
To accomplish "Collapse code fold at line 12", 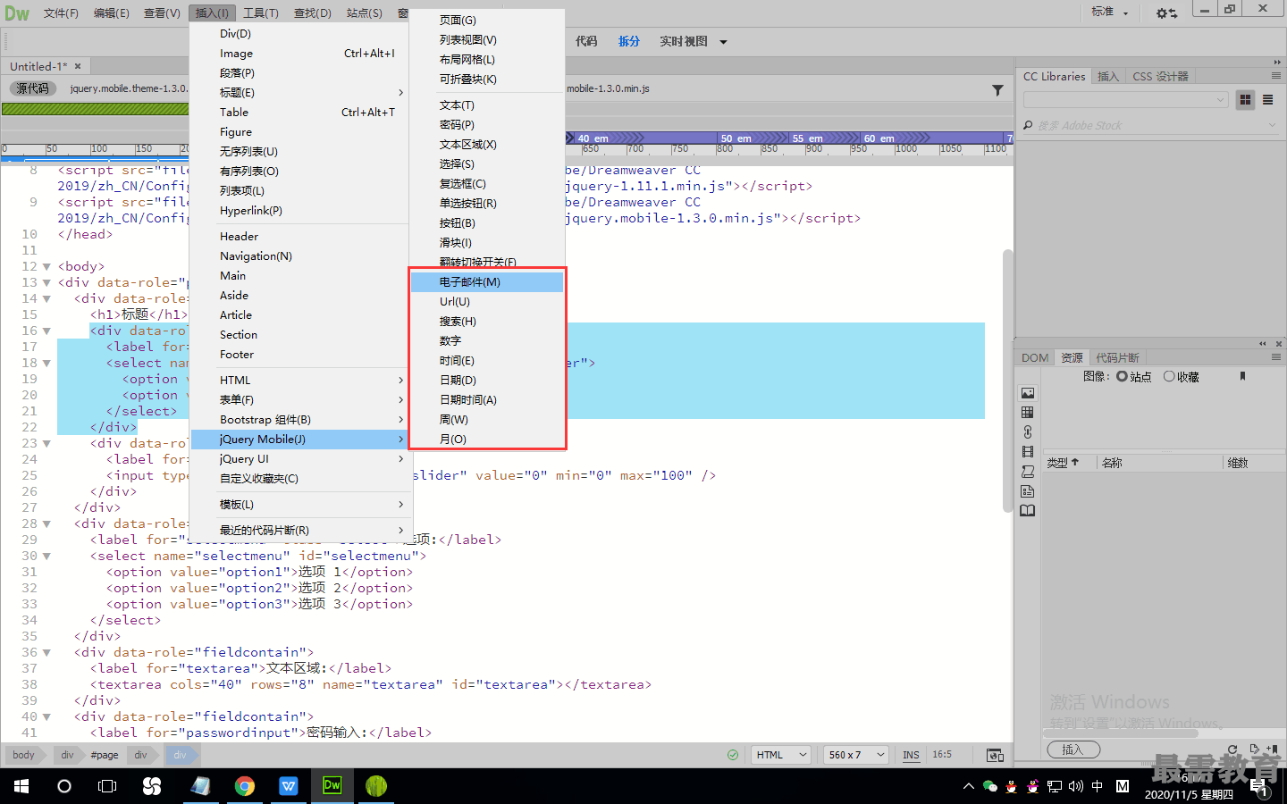I will 46,267.
